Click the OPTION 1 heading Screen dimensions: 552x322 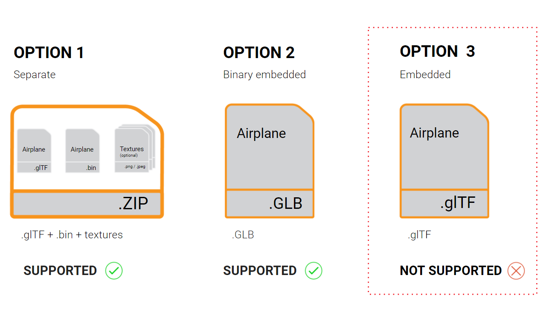click(x=49, y=53)
